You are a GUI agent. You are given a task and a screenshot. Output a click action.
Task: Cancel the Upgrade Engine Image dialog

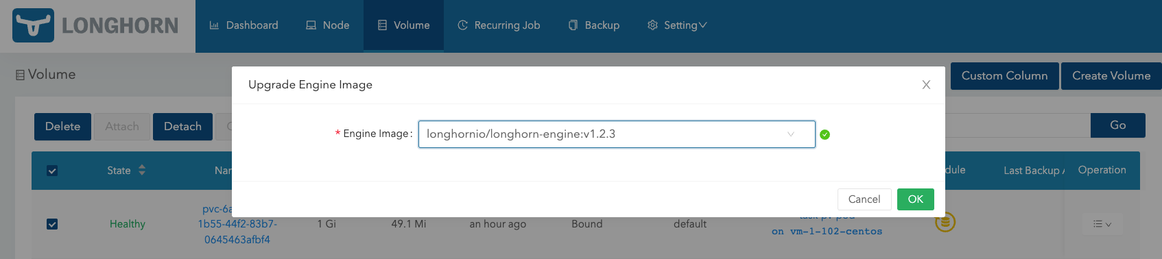(x=864, y=199)
